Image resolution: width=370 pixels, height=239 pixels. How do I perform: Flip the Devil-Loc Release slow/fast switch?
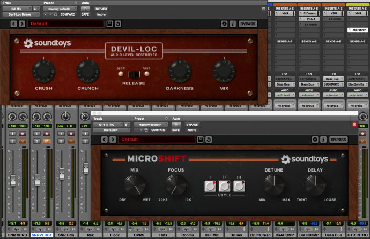(134, 74)
